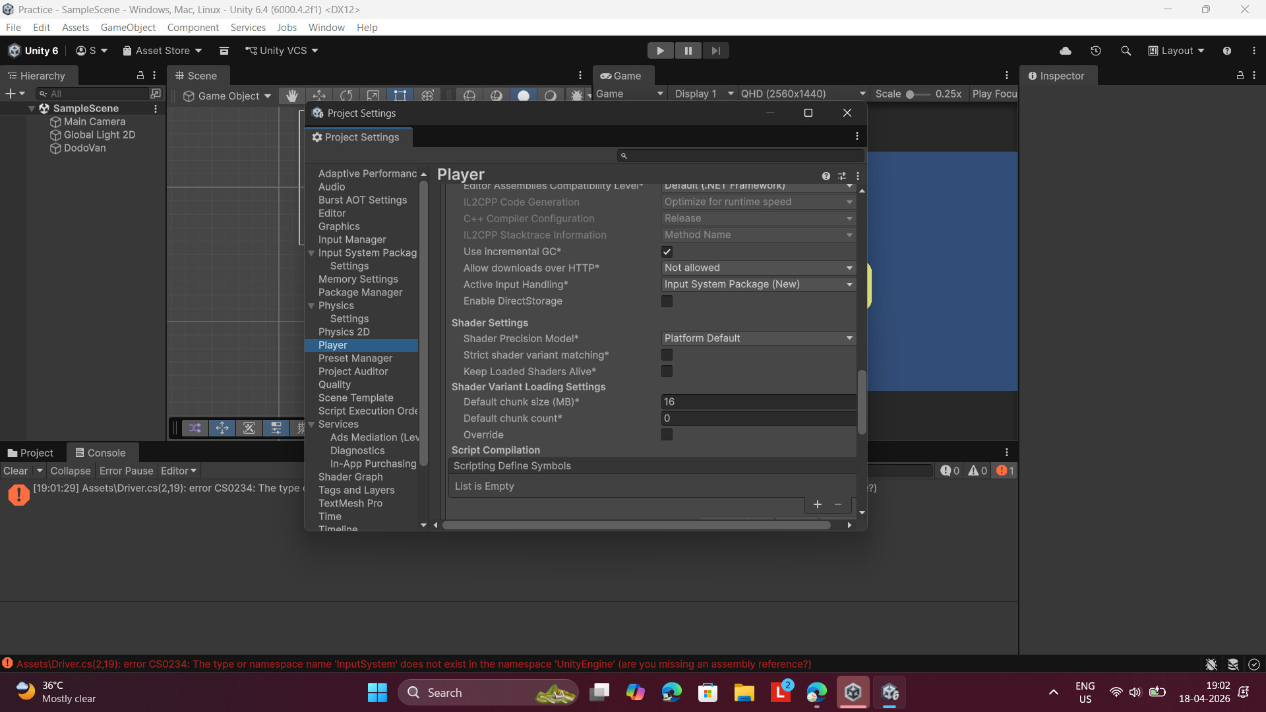Click the Default chunk size field

pyautogui.click(x=758, y=401)
